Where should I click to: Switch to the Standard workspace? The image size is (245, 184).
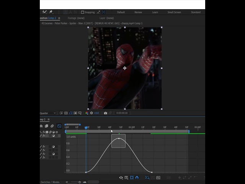coord(196,12)
